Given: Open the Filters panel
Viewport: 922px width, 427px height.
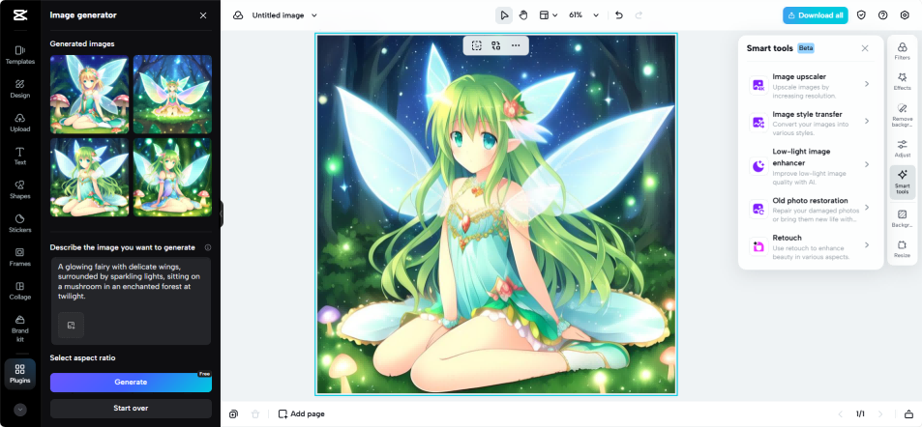Looking at the screenshot, I should tap(902, 51).
